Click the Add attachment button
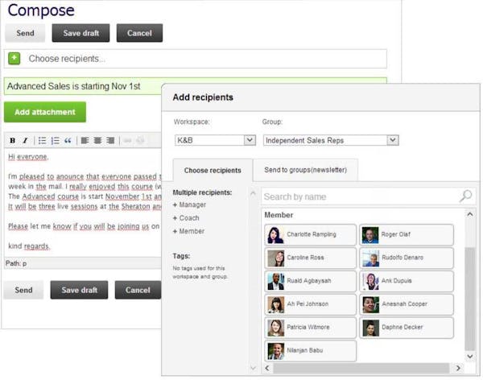Viewport: 483px width, 380px height. [x=45, y=112]
